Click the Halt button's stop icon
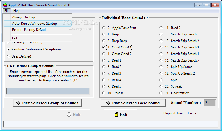The width and height of the screenshot is (222, 131). 69,115
